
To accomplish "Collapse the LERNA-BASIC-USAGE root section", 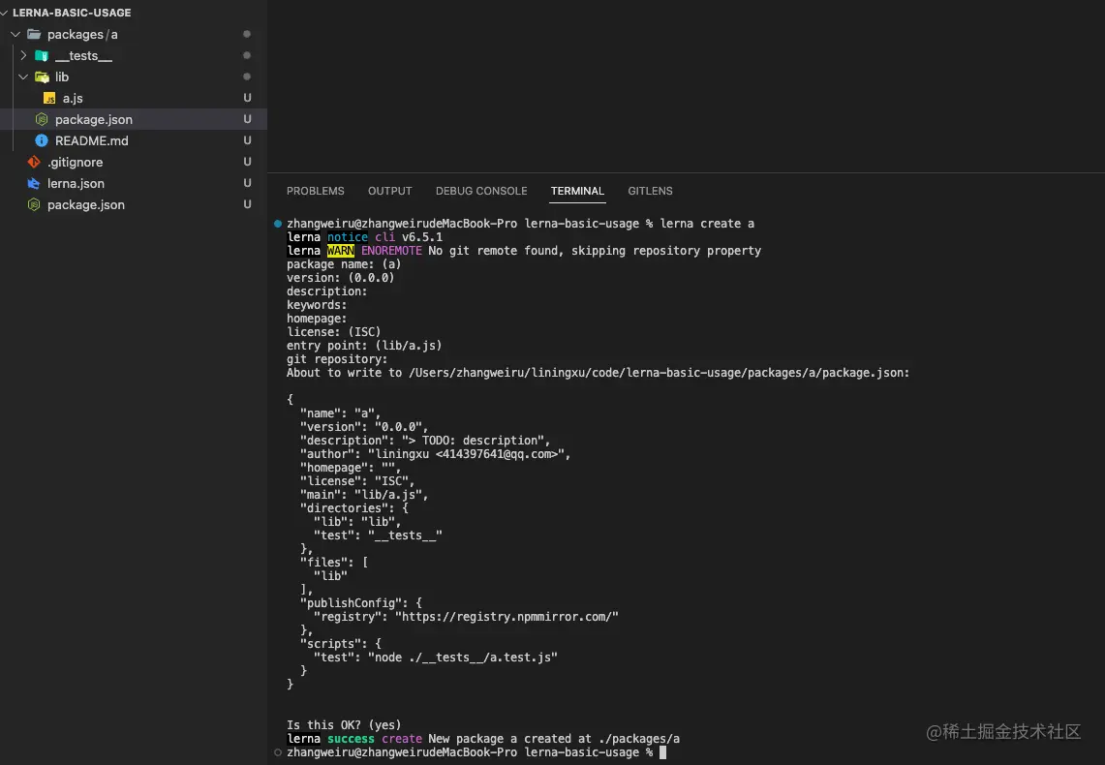I will tap(4, 13).
